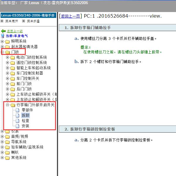The height and width of the screenshot is (176, 176).
Task: Select the 刮水器和清洗器 label
Action: pyautogui.click(x=24, y=47)
